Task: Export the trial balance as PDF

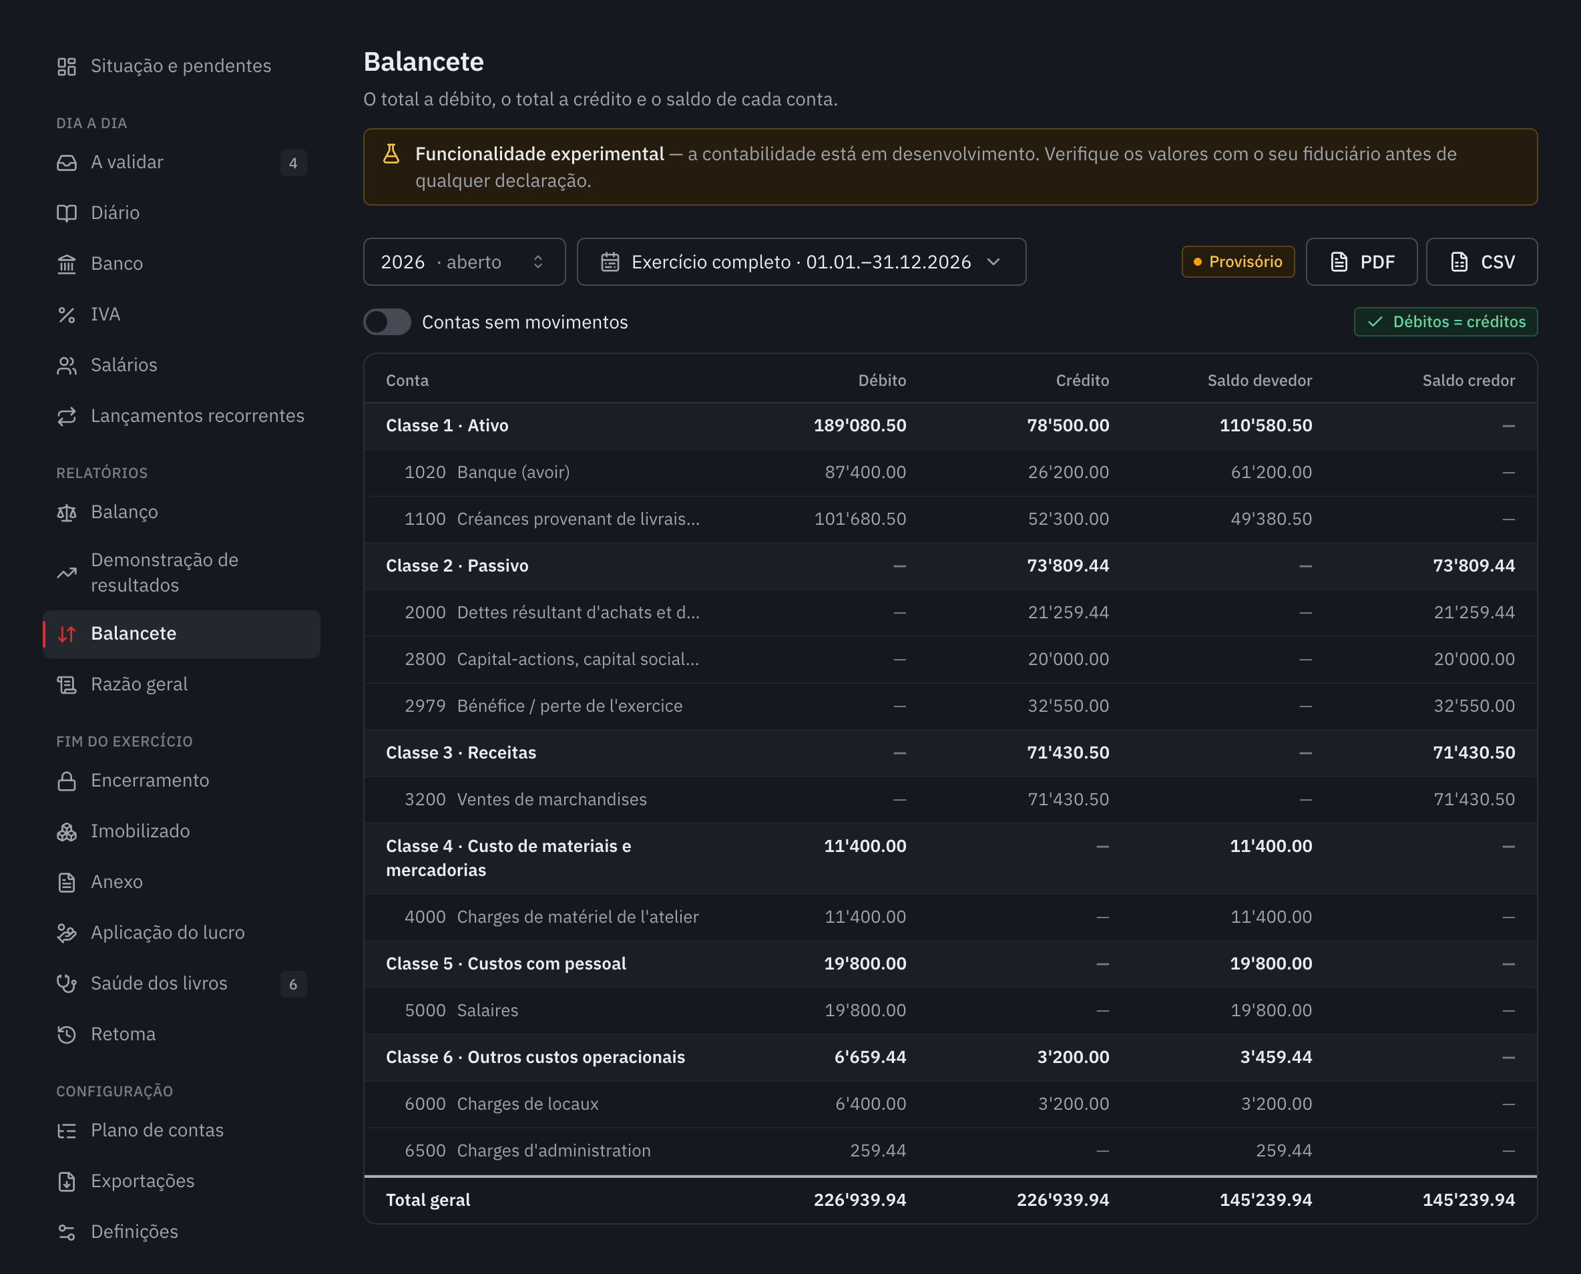Action: [1361, 262]
